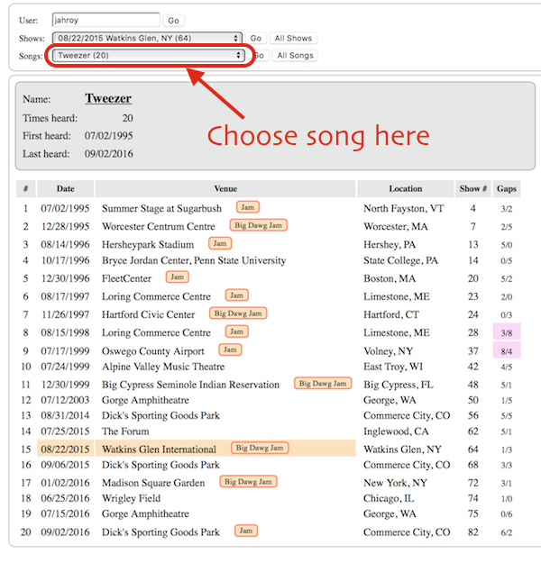Click the Jam tag on Summer Stage at Sugarbush

click(248, 207)
